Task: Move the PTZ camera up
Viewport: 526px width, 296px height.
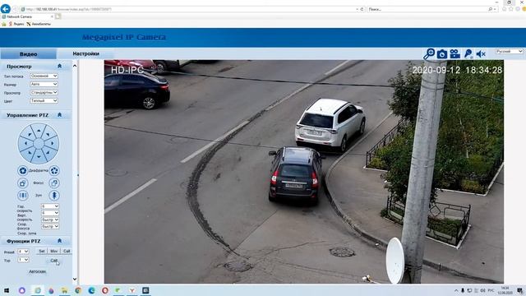Action: point(39,130)
